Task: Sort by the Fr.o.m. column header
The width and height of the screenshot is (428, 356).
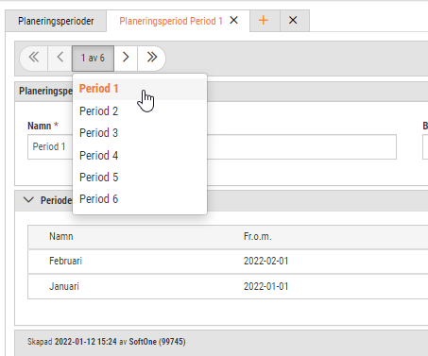Action: pos(257,236)
